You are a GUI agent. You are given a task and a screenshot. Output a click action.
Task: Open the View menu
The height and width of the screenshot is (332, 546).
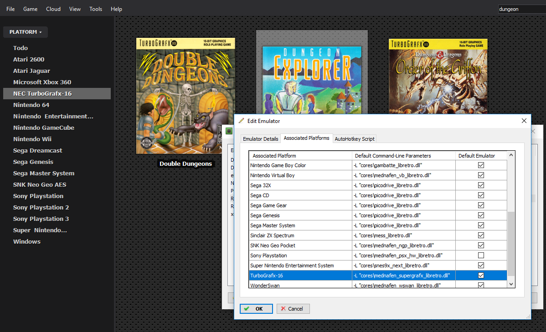(x=75, y=9)
